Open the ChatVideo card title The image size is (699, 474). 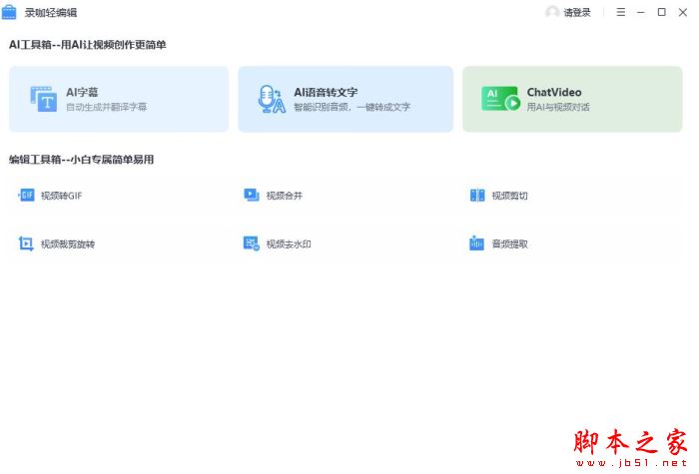pyautogui.click(x=554, y=92)
